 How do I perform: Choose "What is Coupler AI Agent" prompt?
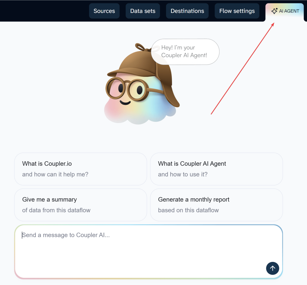click(216, 169)
